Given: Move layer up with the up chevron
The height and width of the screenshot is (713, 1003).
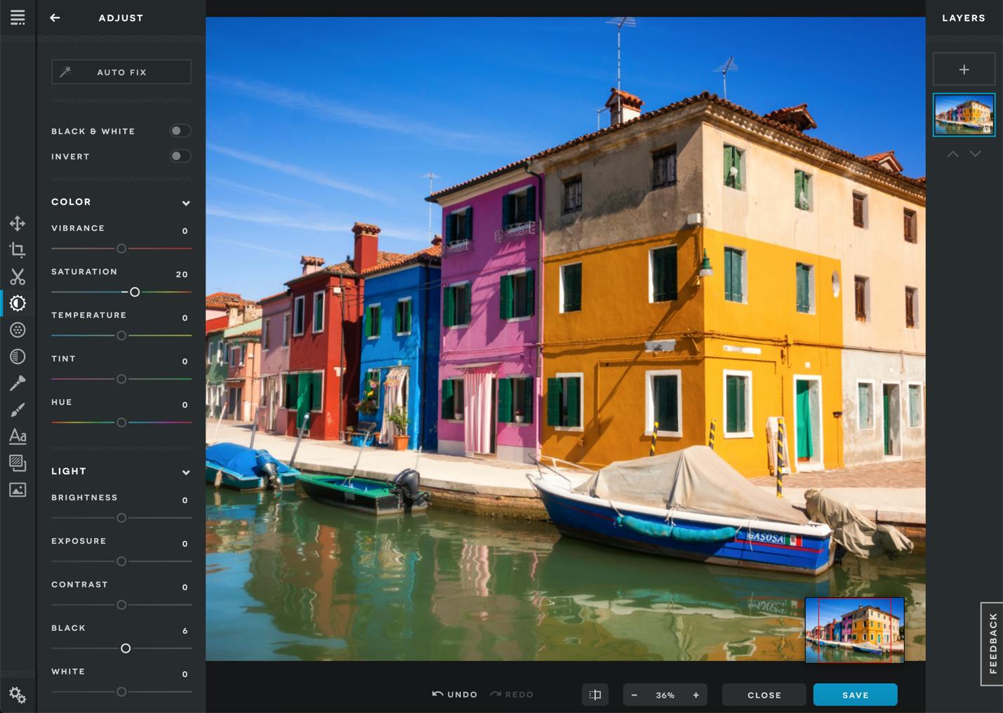Looking at the screenshot, I should (952, 154).
